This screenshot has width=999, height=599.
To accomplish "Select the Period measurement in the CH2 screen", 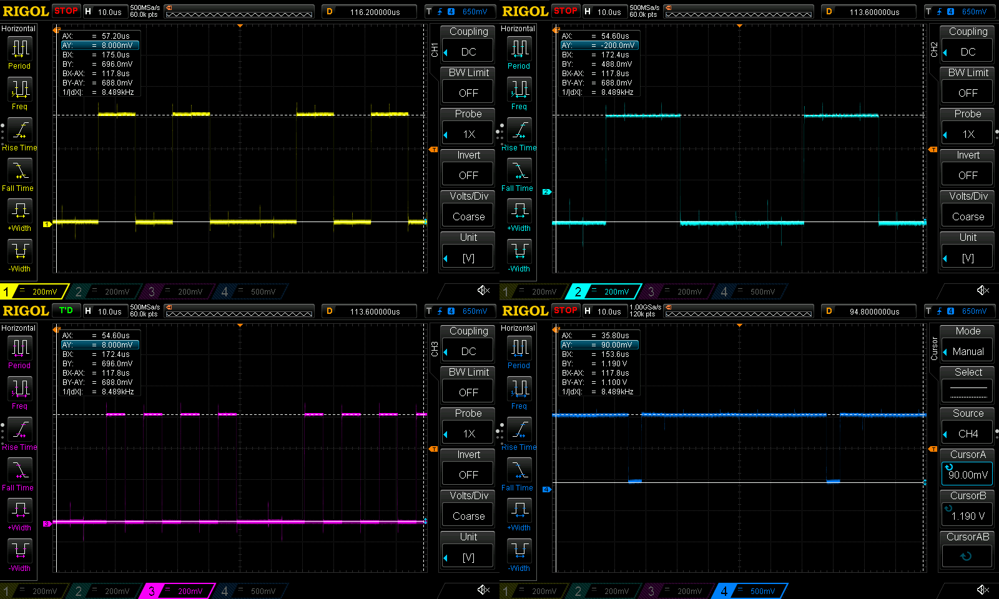I will (519, 53).
